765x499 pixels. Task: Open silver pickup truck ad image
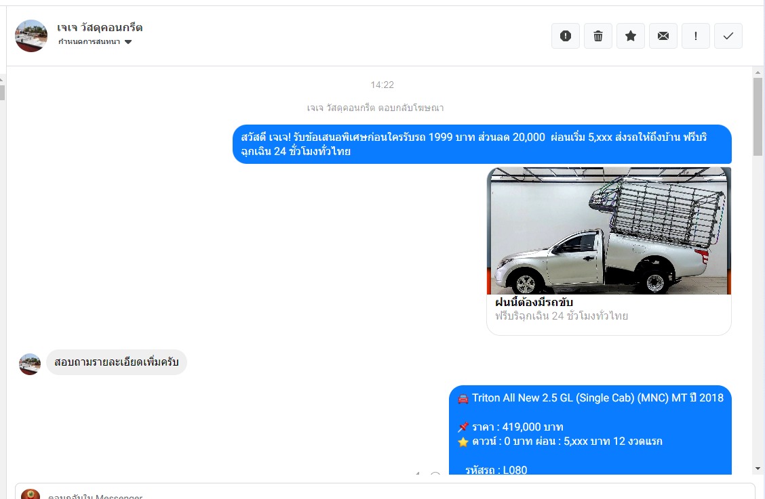point(609,231)
